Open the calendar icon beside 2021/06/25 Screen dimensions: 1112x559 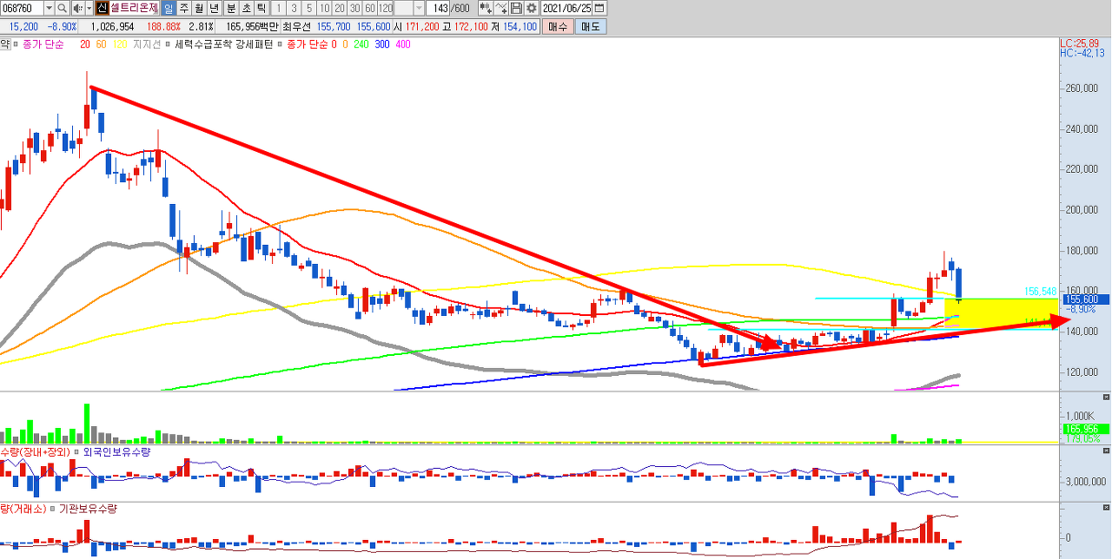599,8
